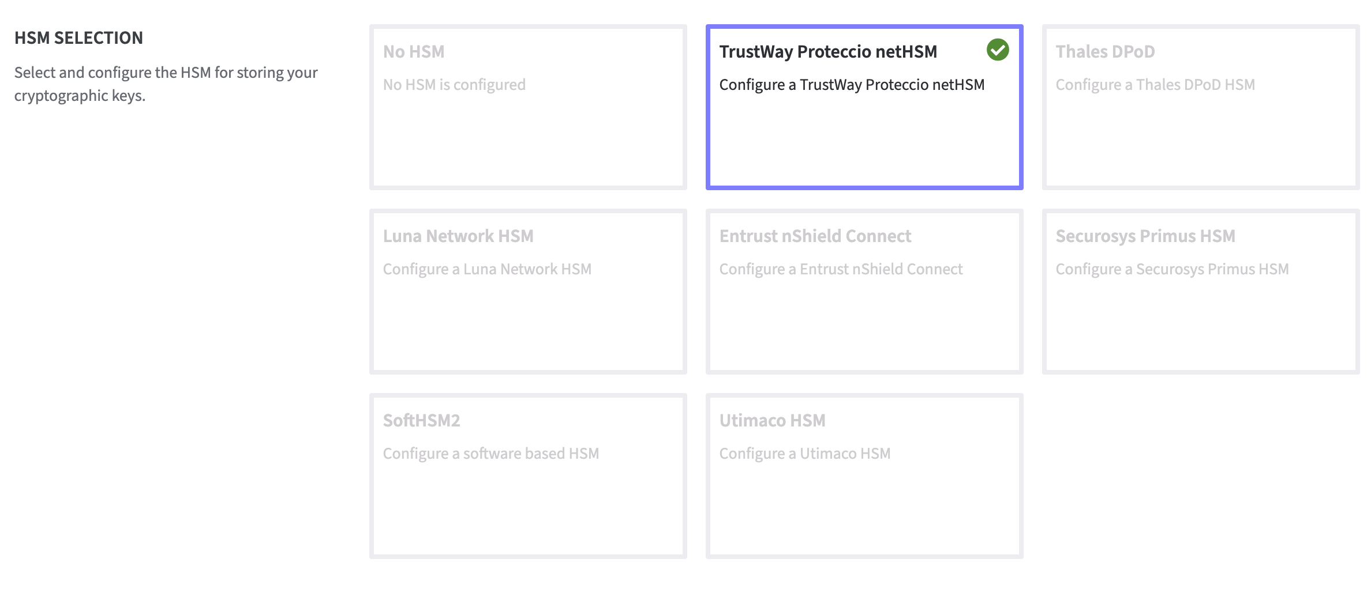Click the 'No HSM is configured' description
This screenshot has height=589, width=1371.
[x=454, y=85]
